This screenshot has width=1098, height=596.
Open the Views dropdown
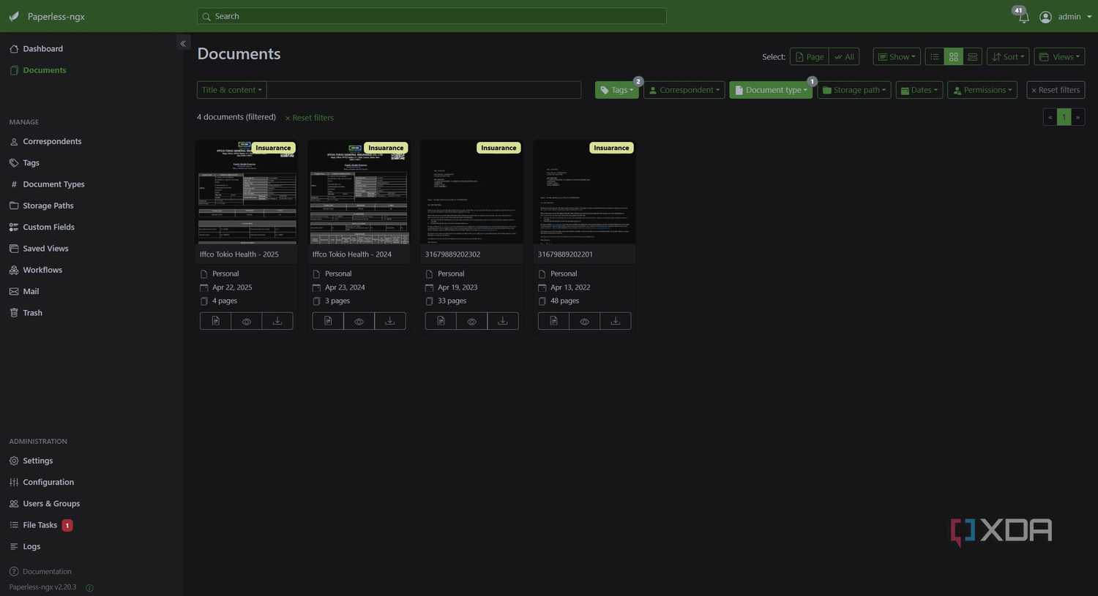point(1059,57)
